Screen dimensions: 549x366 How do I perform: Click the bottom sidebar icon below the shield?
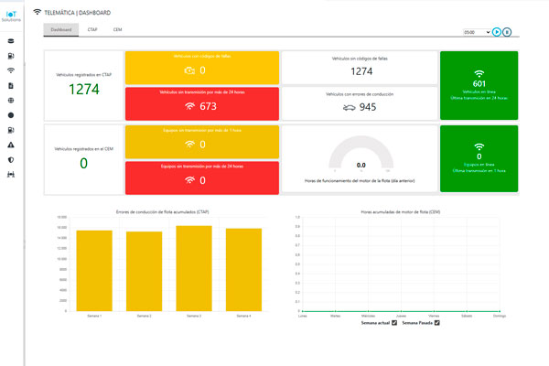11,175
